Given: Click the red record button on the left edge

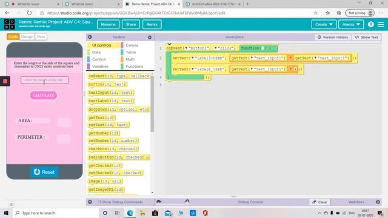Looking at the screenshot, I should pyautogui.click(x=5, y=81).
